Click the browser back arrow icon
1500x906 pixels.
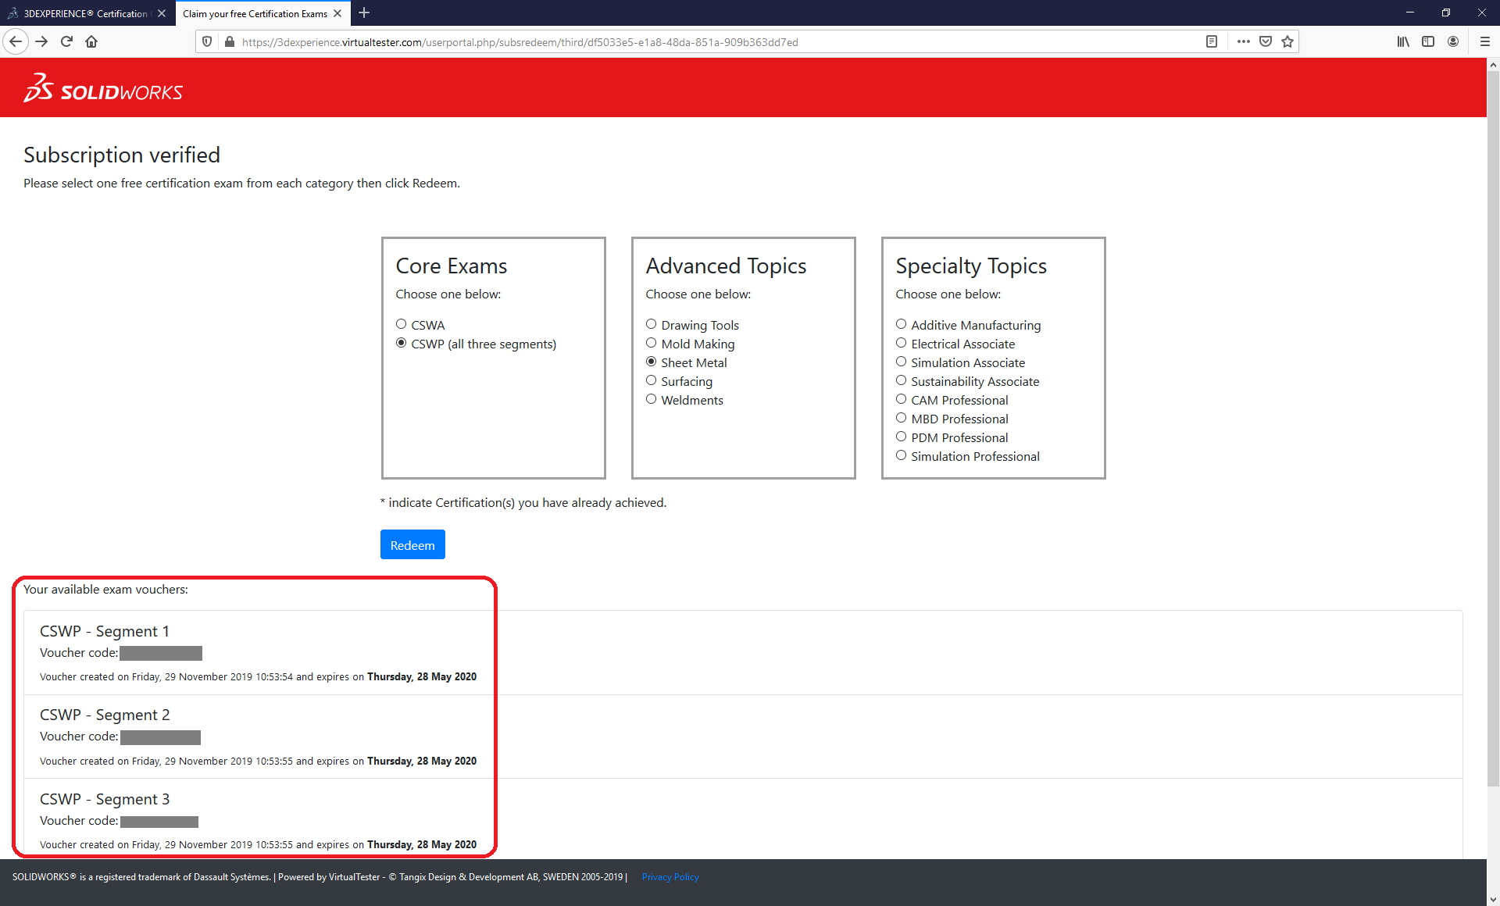(x=16, y=41)
